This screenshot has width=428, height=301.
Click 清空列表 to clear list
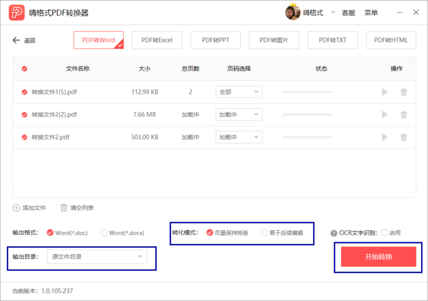click(x=82, y=208)
